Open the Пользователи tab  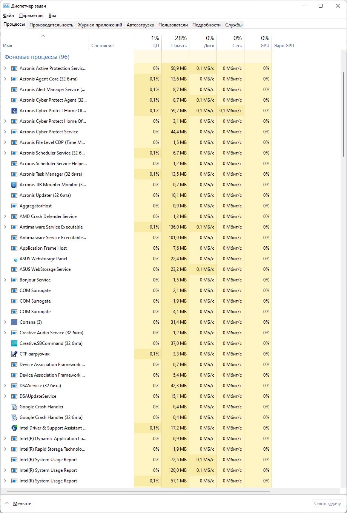tap(173, 25)
